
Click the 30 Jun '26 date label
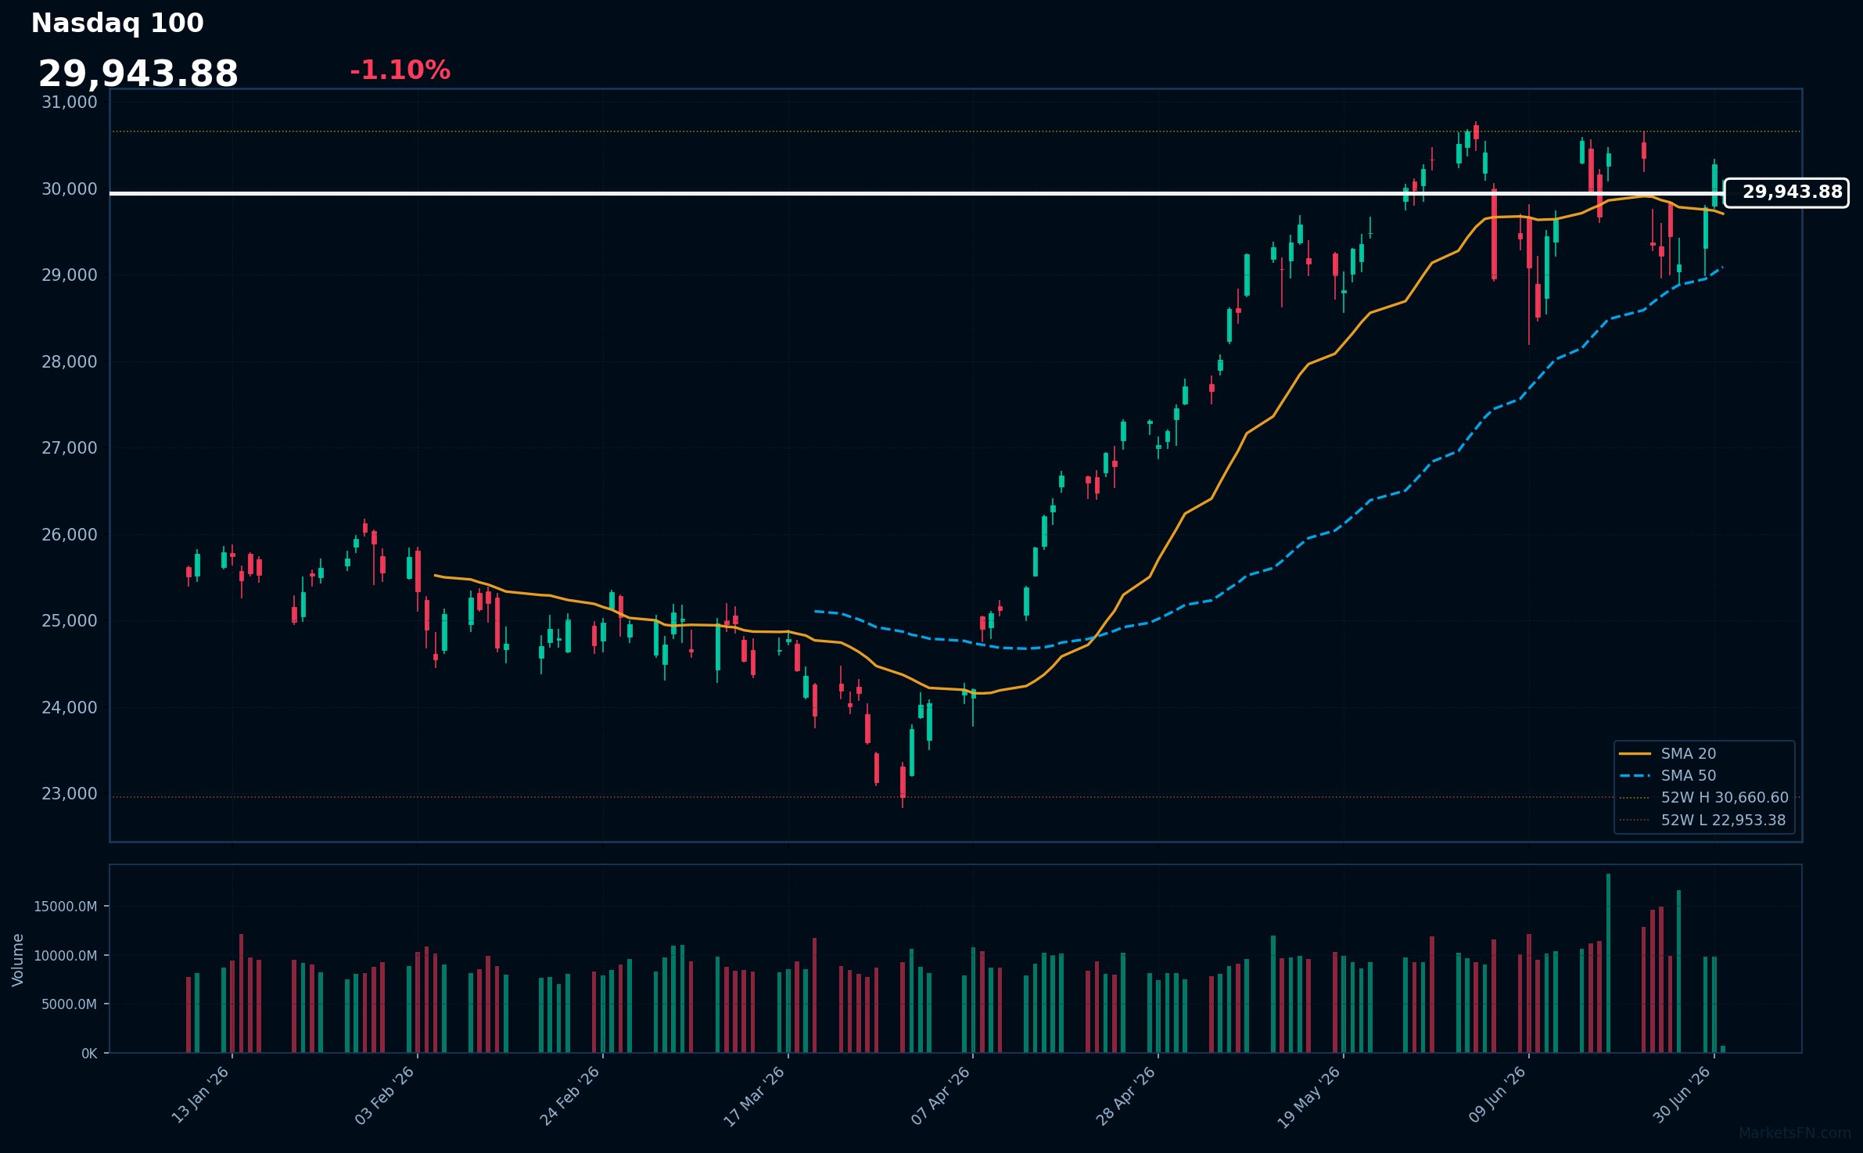pos(1682,1095)
